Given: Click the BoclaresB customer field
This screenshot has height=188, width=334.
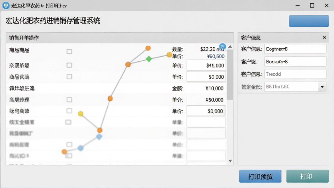Looking at the screenshot, I should tap(295, 62).
